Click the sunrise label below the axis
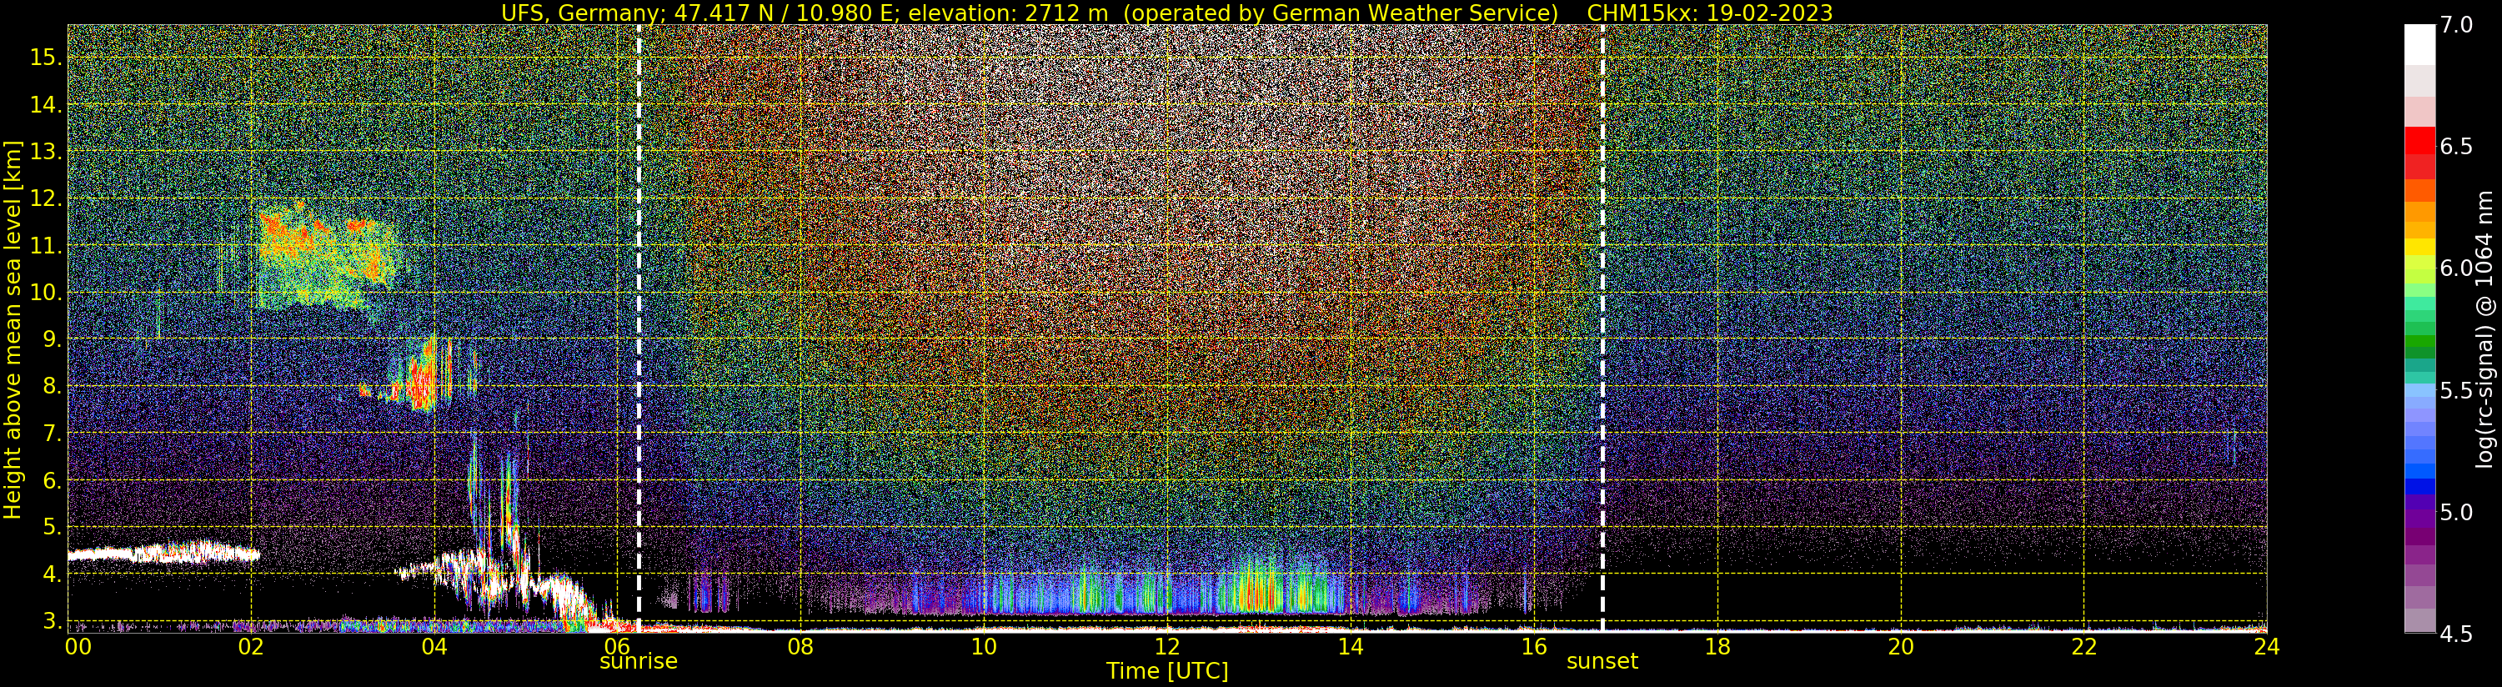Image resolution: width=2502 pixels, height=687 pixels. coord(638,662)
